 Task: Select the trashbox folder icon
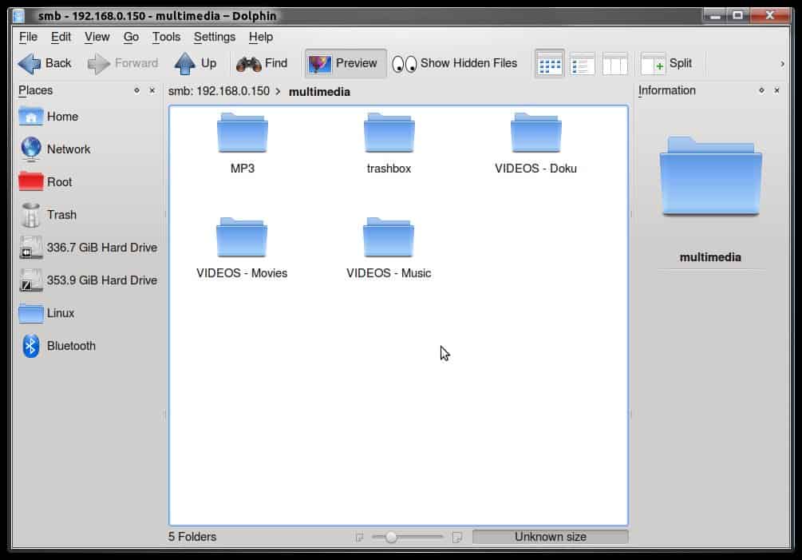[x=389, y=133]
